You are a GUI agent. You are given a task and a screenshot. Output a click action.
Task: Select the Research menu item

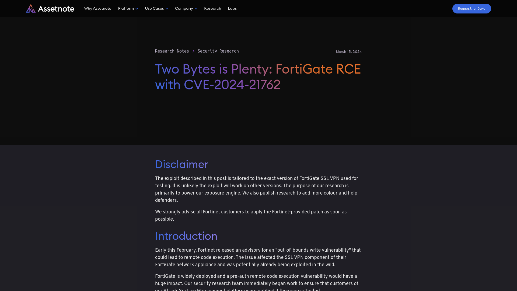click(212, 9)
